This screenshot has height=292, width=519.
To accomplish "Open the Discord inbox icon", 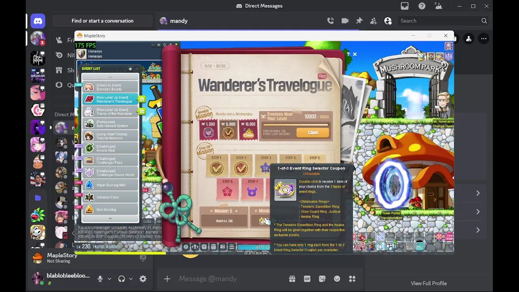I will [x=405, y=6].
